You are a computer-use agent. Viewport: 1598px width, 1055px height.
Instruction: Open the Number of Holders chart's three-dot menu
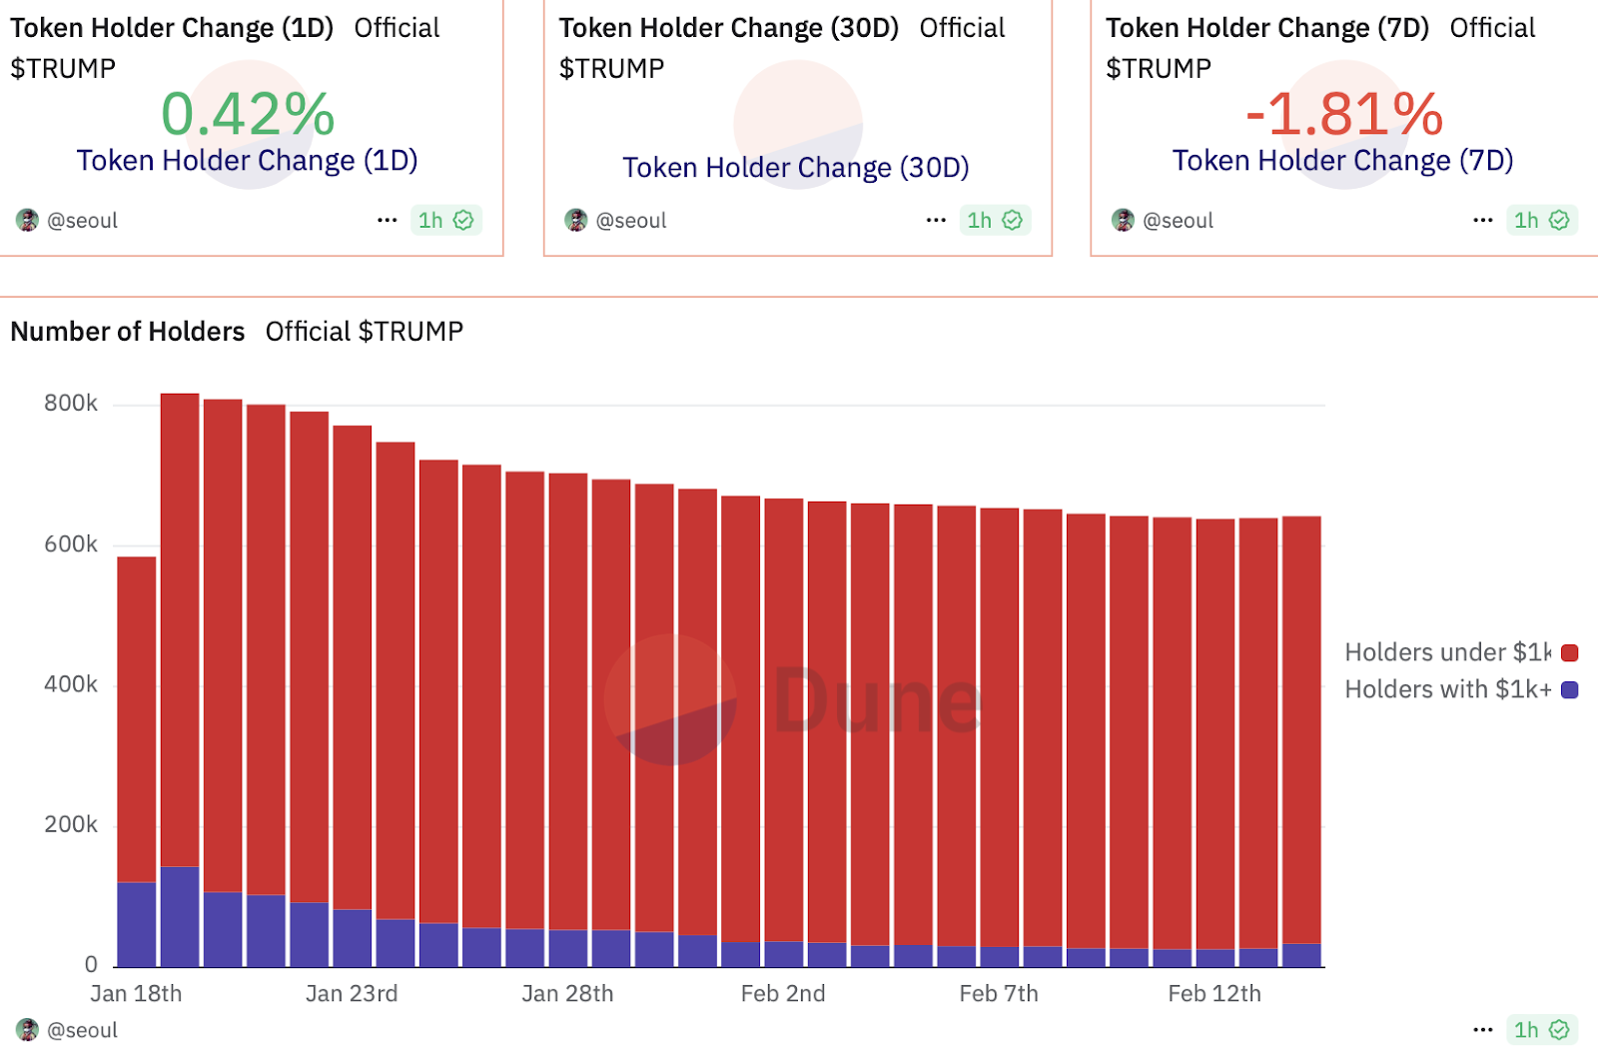click(x=1483, y=1029)
